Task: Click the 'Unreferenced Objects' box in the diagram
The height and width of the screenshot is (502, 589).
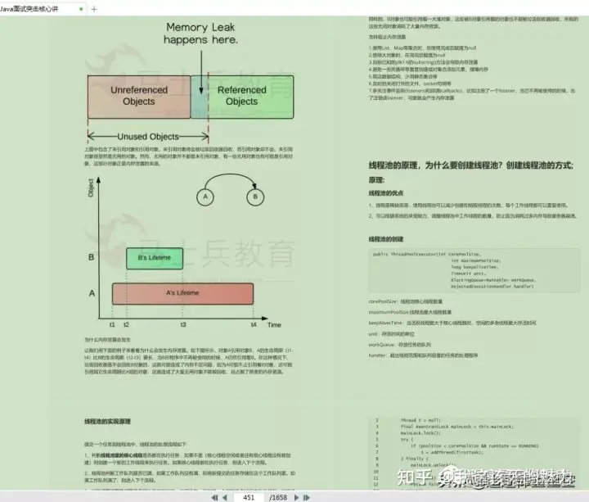Action: (x=139, y=97)
